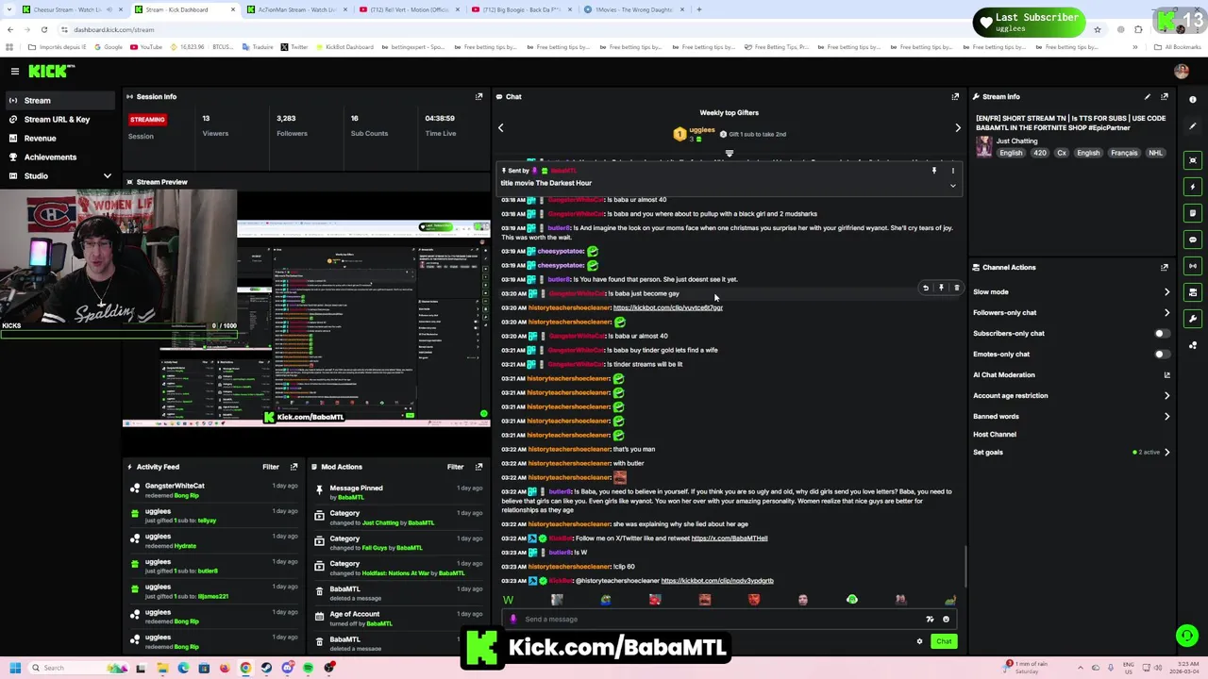This screenshot has height=679, width=1208.
Task: Reload the browser page
Action: (43, 29)
